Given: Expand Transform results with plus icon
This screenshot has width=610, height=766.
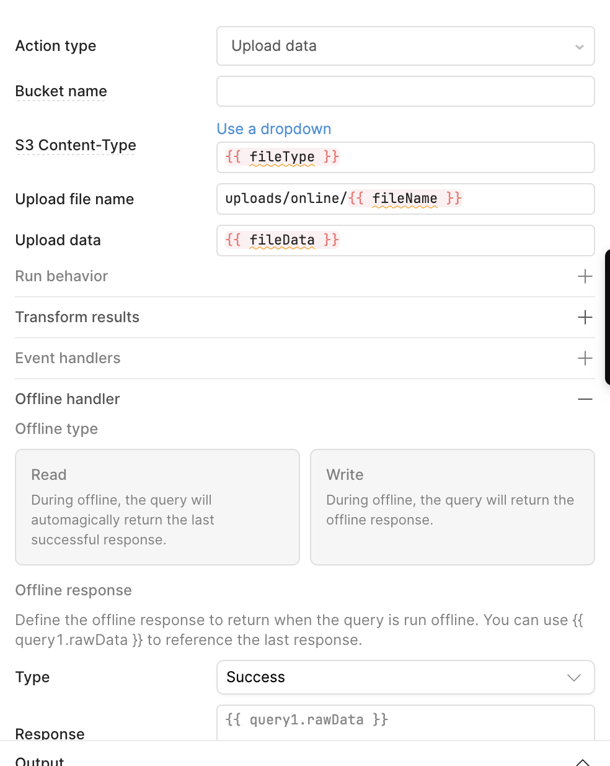Looking at the screenshot, I should pos(585,317).
